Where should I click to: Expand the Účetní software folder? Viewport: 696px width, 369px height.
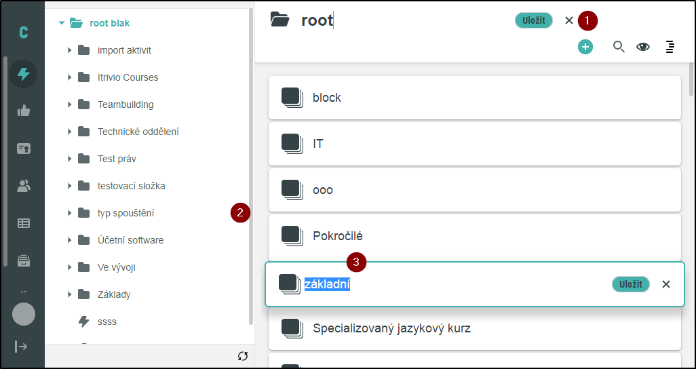coord(69,240)
